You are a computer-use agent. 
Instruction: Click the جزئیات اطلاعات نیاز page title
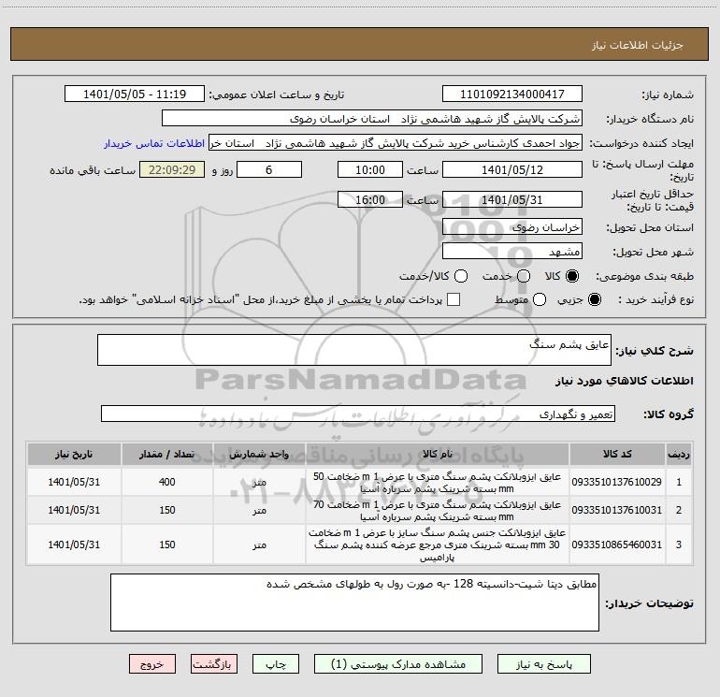(637, 45)
